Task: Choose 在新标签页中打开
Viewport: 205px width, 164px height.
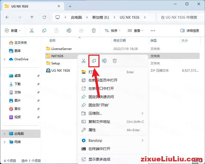Action: [113, 80]
